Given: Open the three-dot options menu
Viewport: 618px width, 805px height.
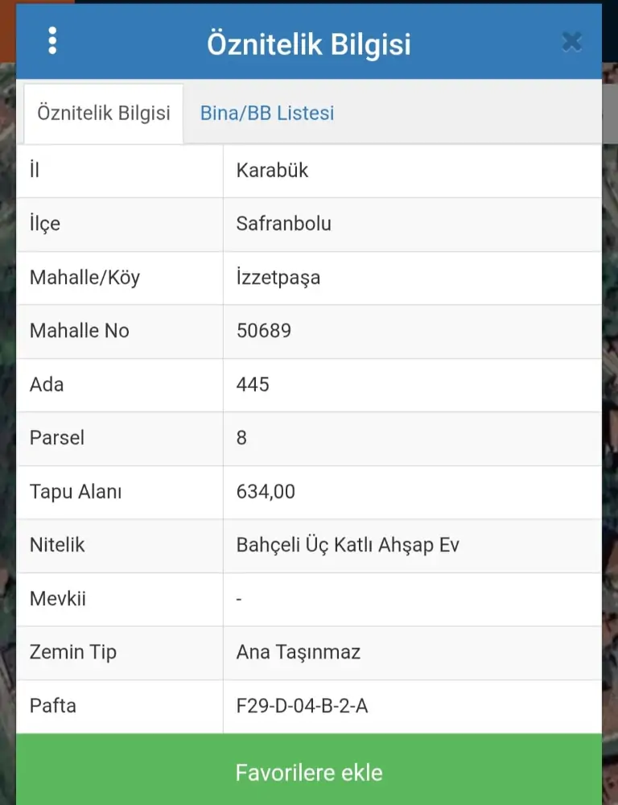Looking at the screenshot, I should [52, 40].
